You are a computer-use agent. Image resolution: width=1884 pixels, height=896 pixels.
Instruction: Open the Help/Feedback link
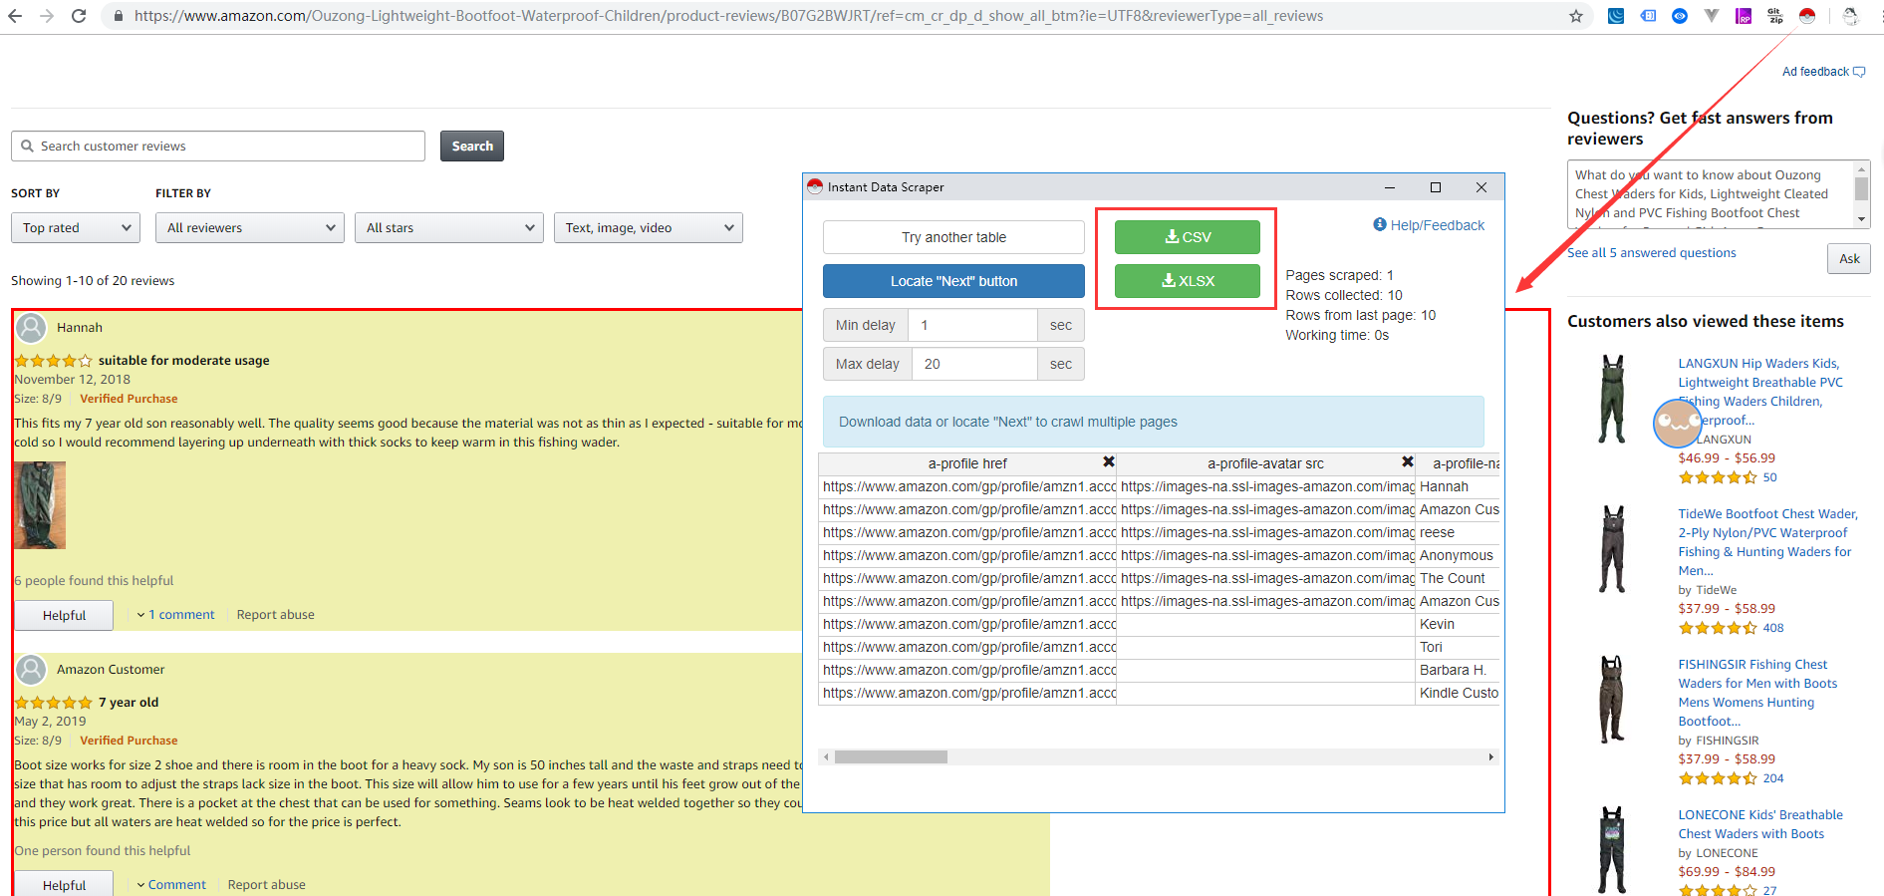pyautogui.click(x=1429, y=225)
